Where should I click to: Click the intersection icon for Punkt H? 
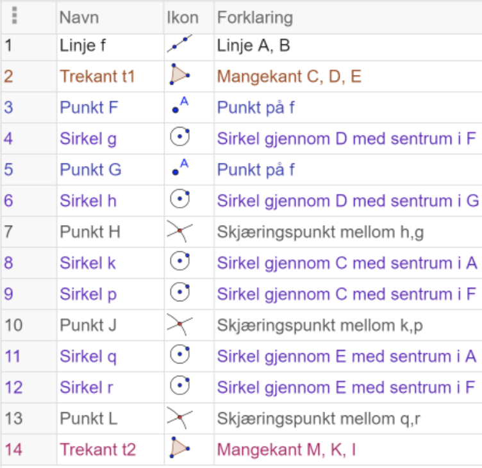(x=179, y=231)
